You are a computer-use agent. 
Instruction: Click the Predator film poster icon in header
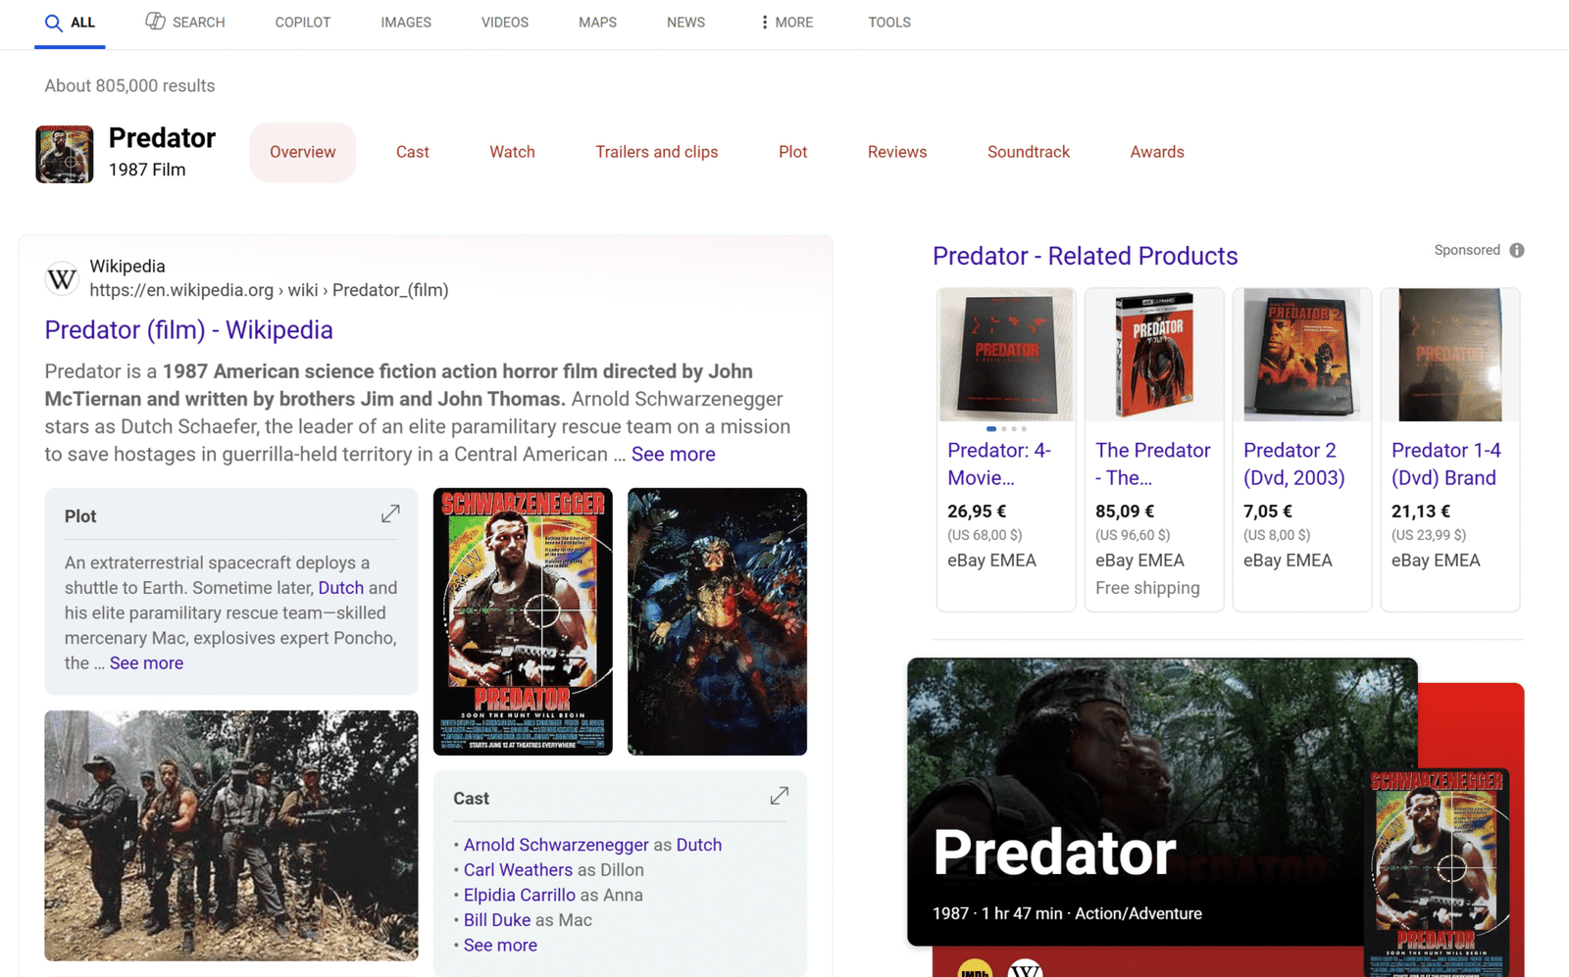(x=65, y=154)
